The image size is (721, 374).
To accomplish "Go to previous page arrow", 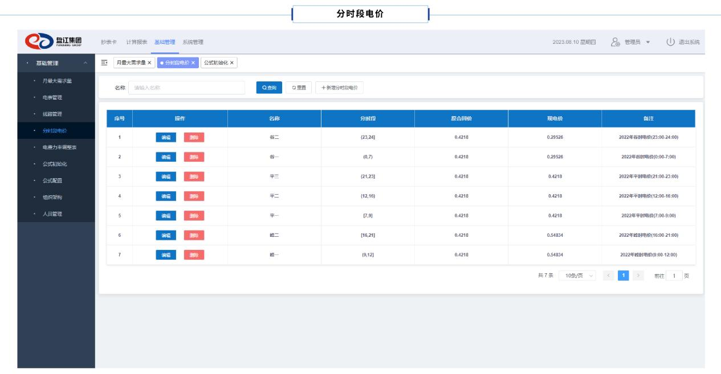I will point(609,276).
